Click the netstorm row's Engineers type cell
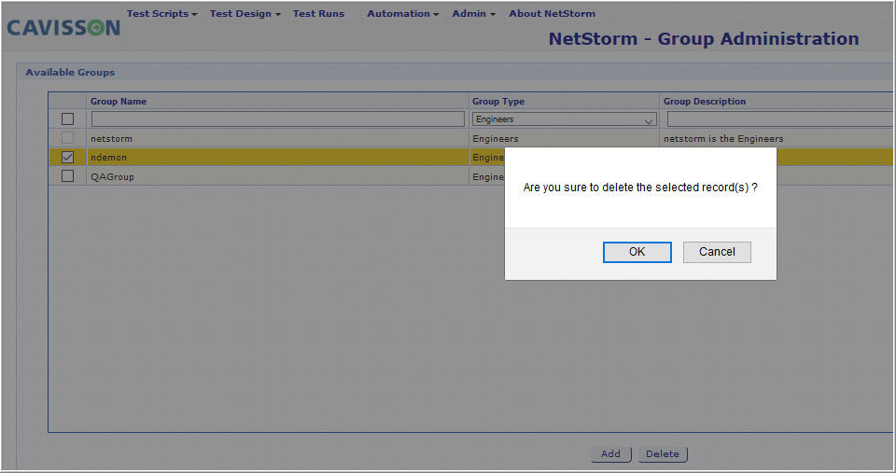Viewport: 896px width, 473px height. (564, 138)
